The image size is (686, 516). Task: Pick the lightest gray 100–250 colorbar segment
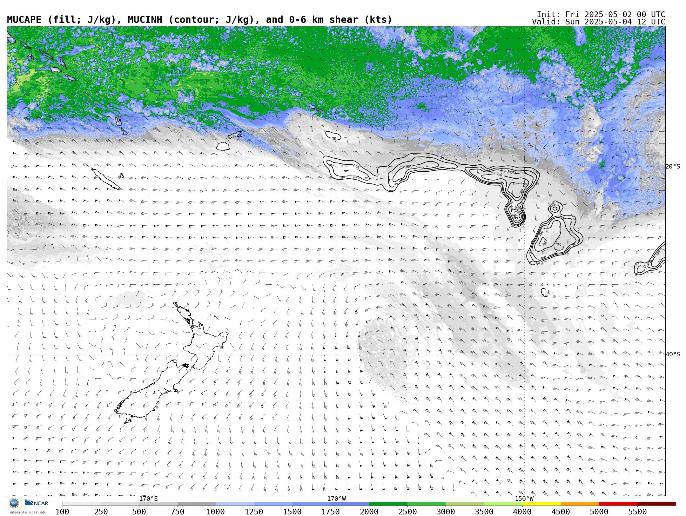[82, 504]
